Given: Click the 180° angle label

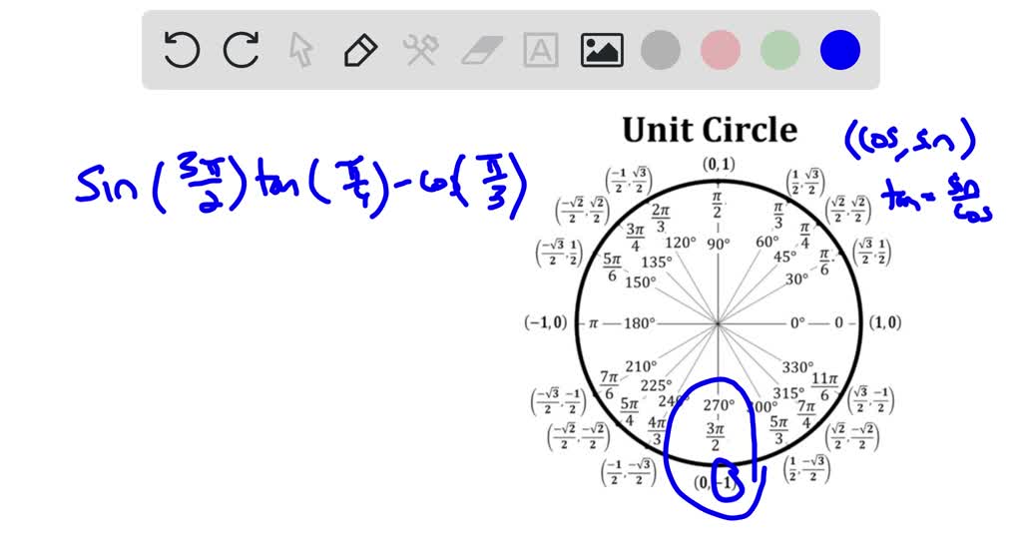Looking at the screenshot, I should point(640,323).
